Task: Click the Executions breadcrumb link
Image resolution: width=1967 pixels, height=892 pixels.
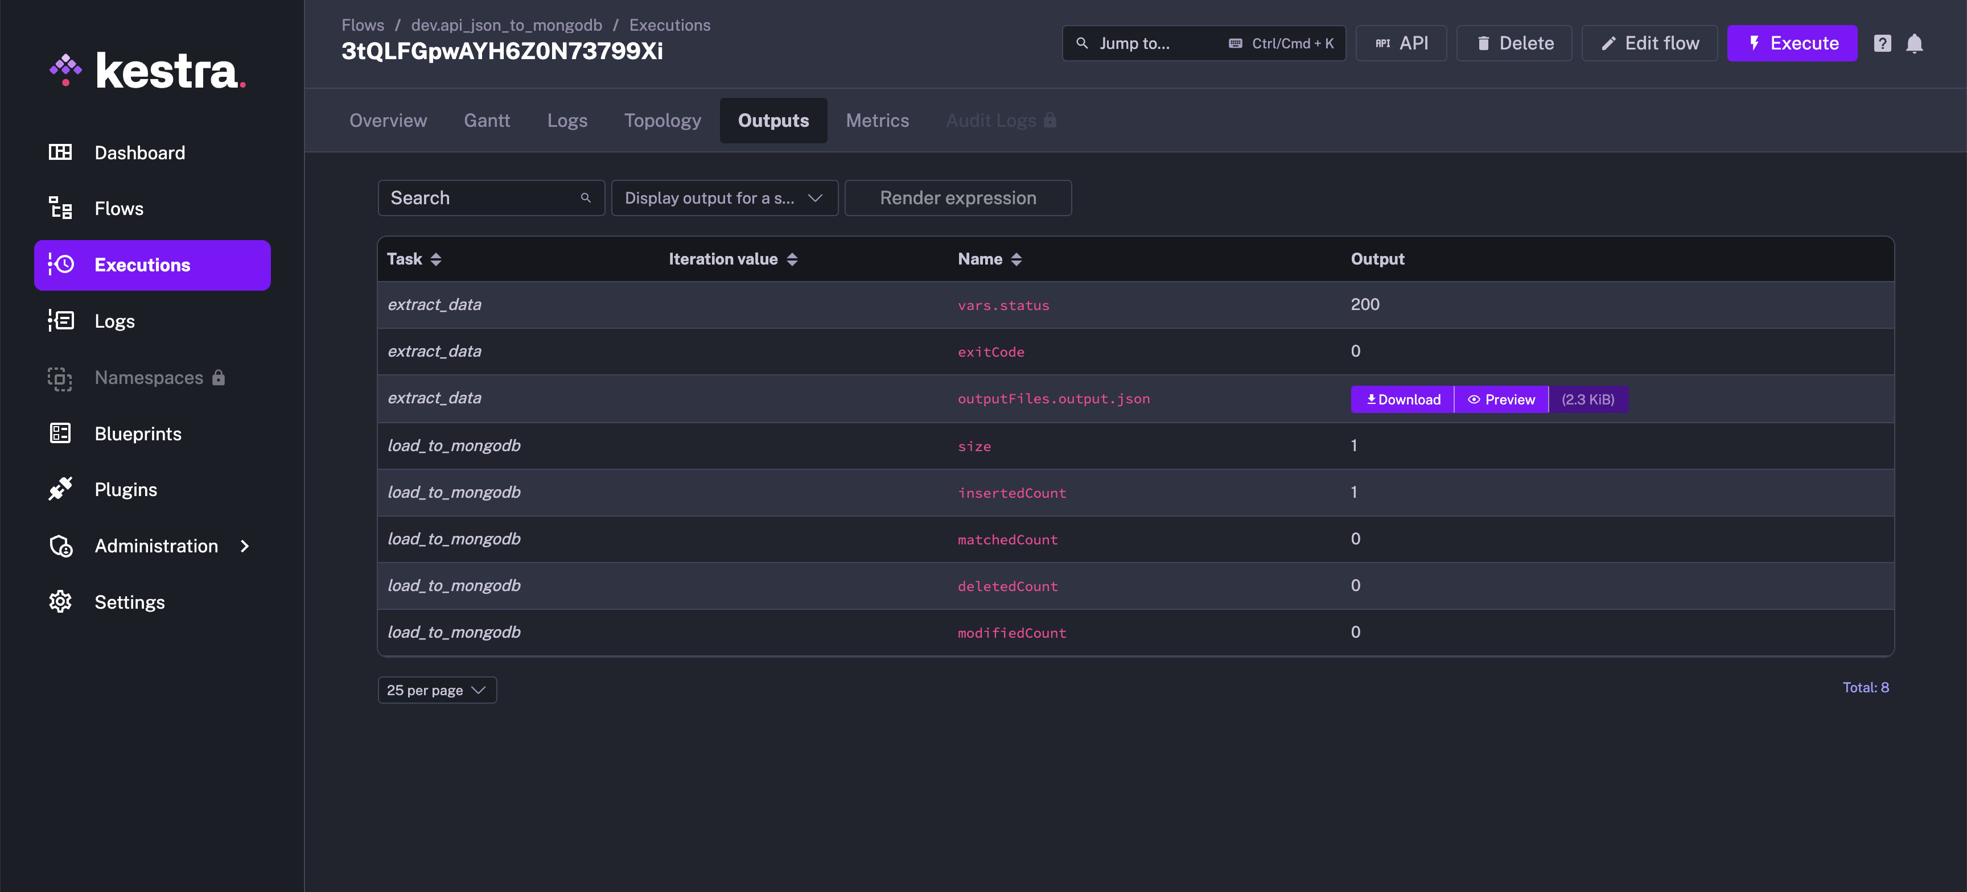Action: point(670,25)
